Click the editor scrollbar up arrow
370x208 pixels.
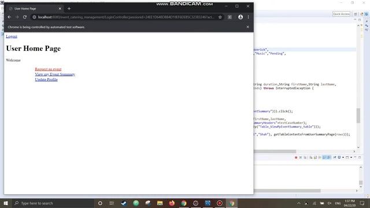click(358, 25)
